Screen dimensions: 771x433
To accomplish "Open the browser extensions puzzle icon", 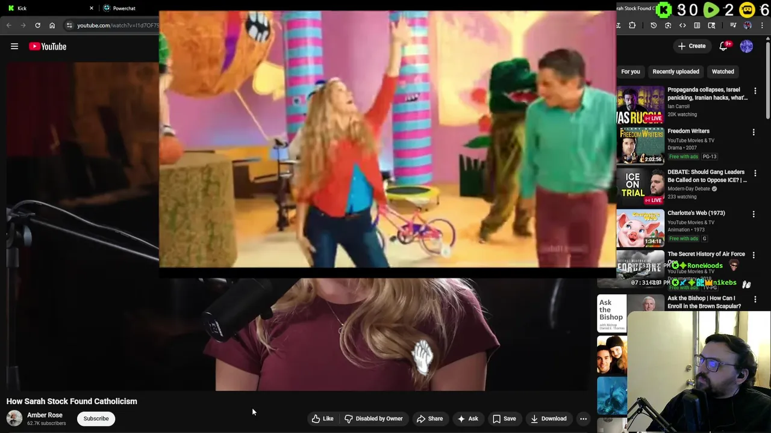I will coord(632,25).
